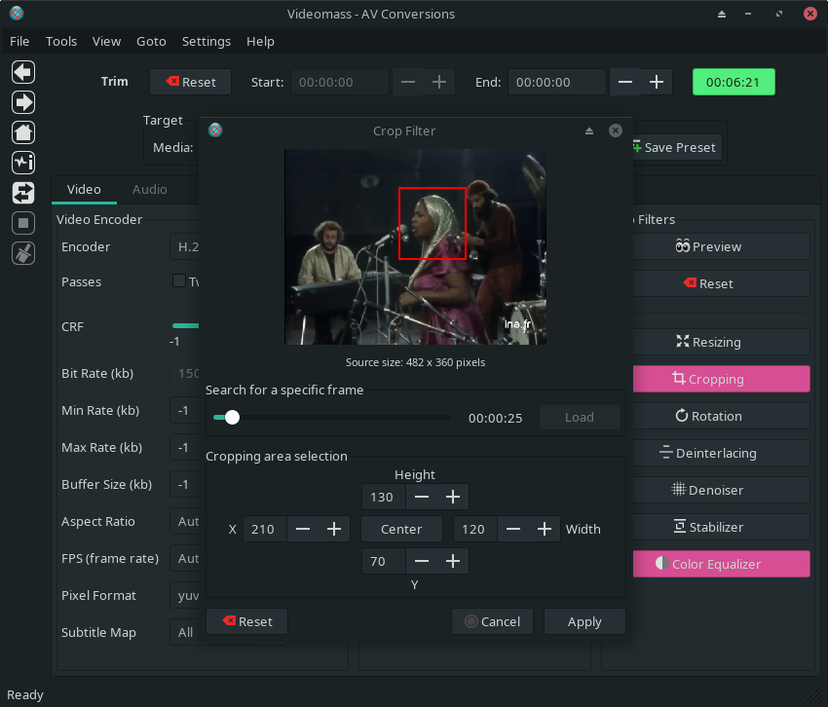Screen dimensions: 828x707
Task: Open the Pixel Format dropdown
Action: (184, 595)
